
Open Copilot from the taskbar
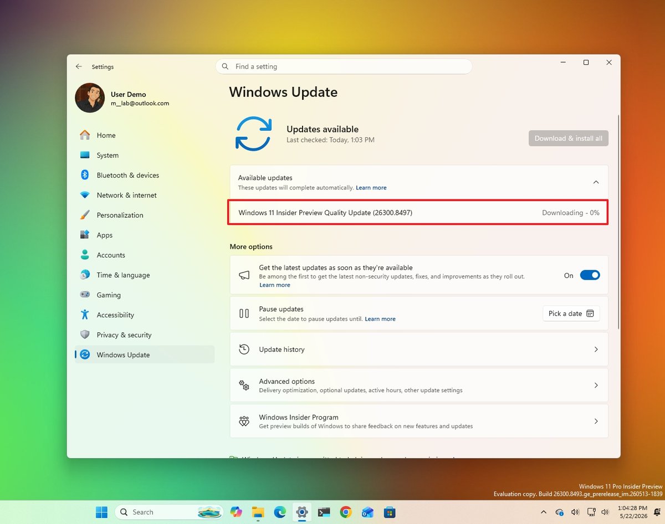click(x=237, y=512)
